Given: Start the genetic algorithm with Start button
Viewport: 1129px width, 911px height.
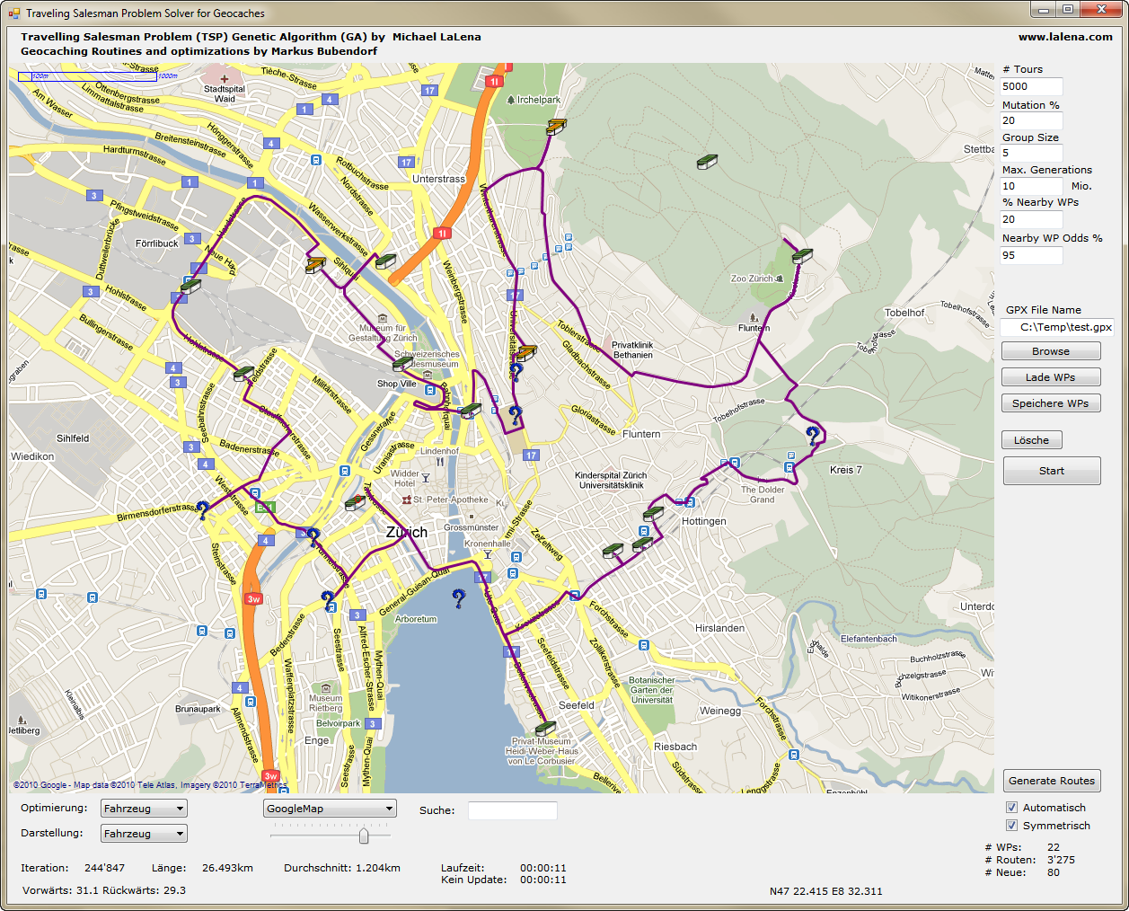Looking at the screenshot, I should (x=1052, y=471).
